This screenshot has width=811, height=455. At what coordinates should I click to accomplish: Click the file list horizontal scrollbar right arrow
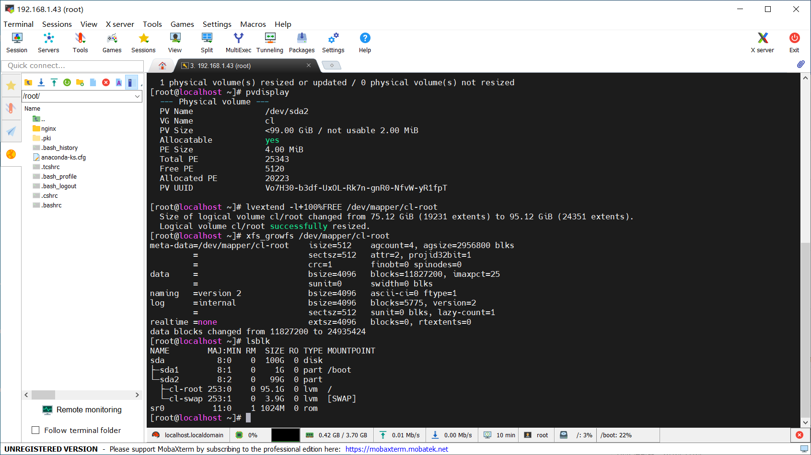pos(137,395)
